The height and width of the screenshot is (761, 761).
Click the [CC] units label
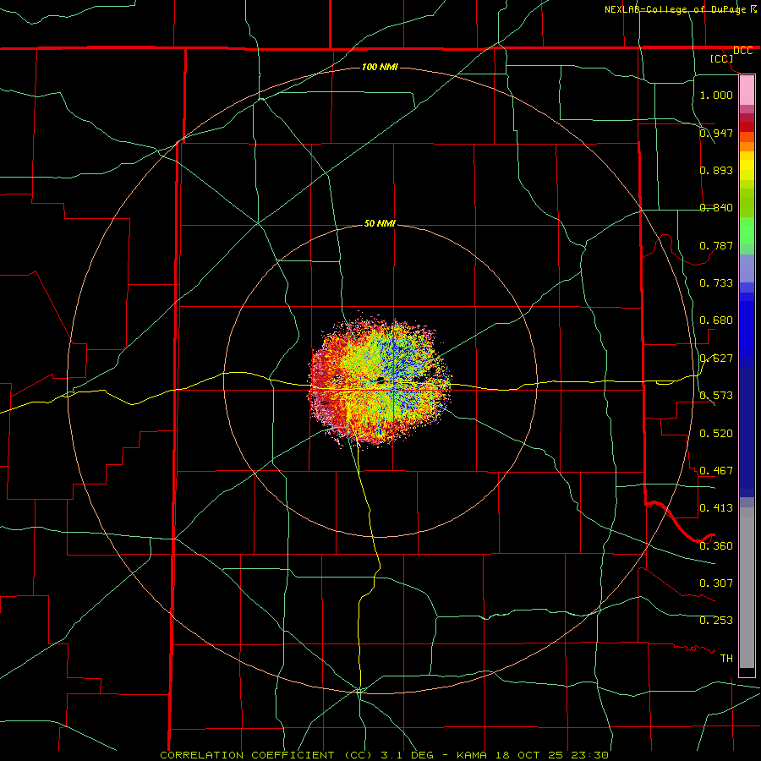[x=722, y=58]
